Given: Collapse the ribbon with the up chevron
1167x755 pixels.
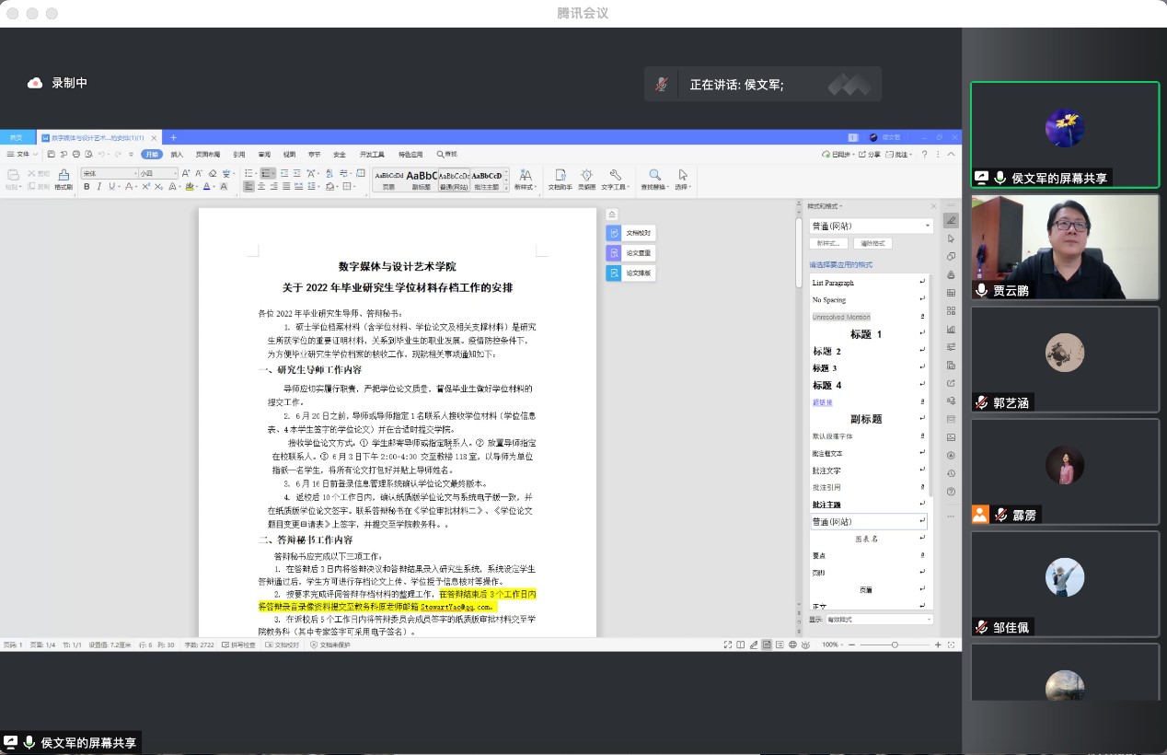Looking at the screenshot, I should (951, 154).
